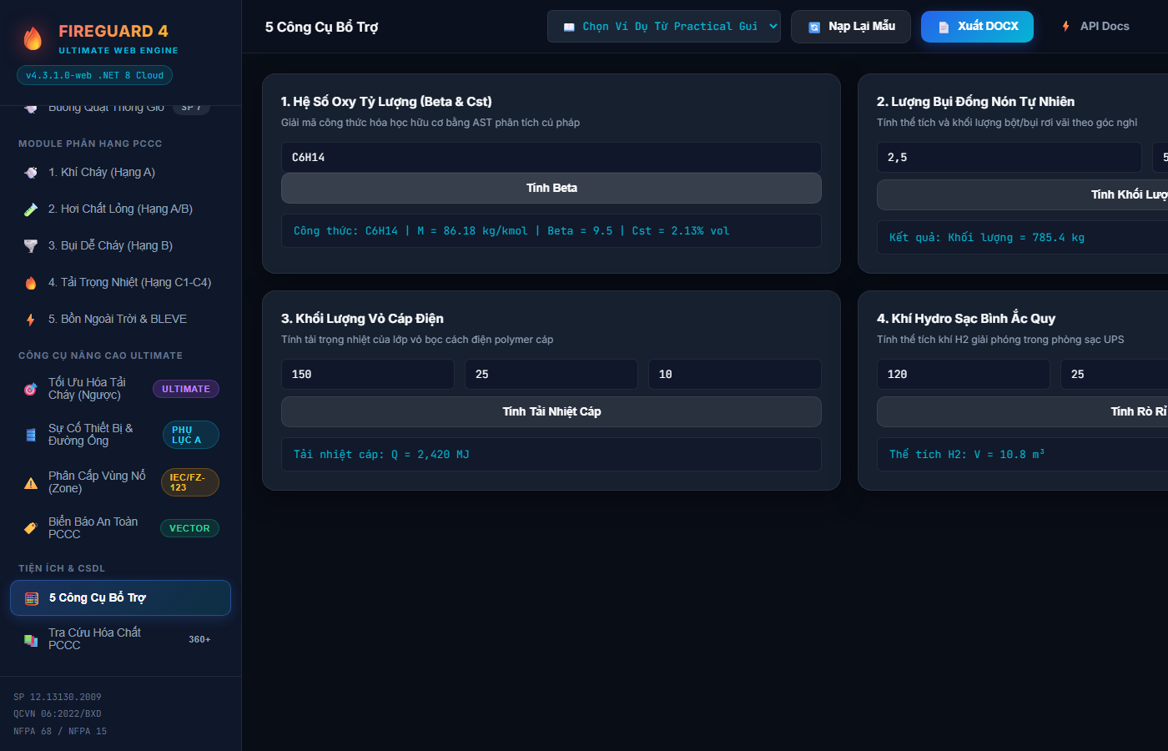Click the Nạp Lại Mẫu button
1168x751 pixels.
click(x=851, y=27)
